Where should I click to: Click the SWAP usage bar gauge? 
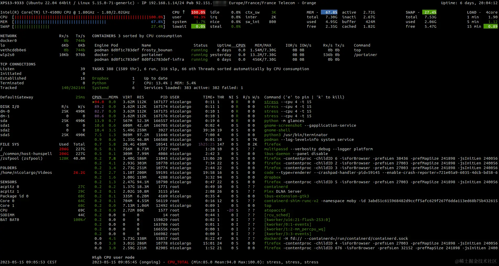(x=89, y=26)
